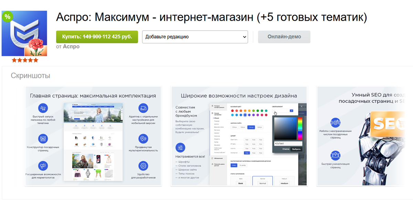Click the Расширенные возможности для маркетологов megaphone icon

[43, 166]
